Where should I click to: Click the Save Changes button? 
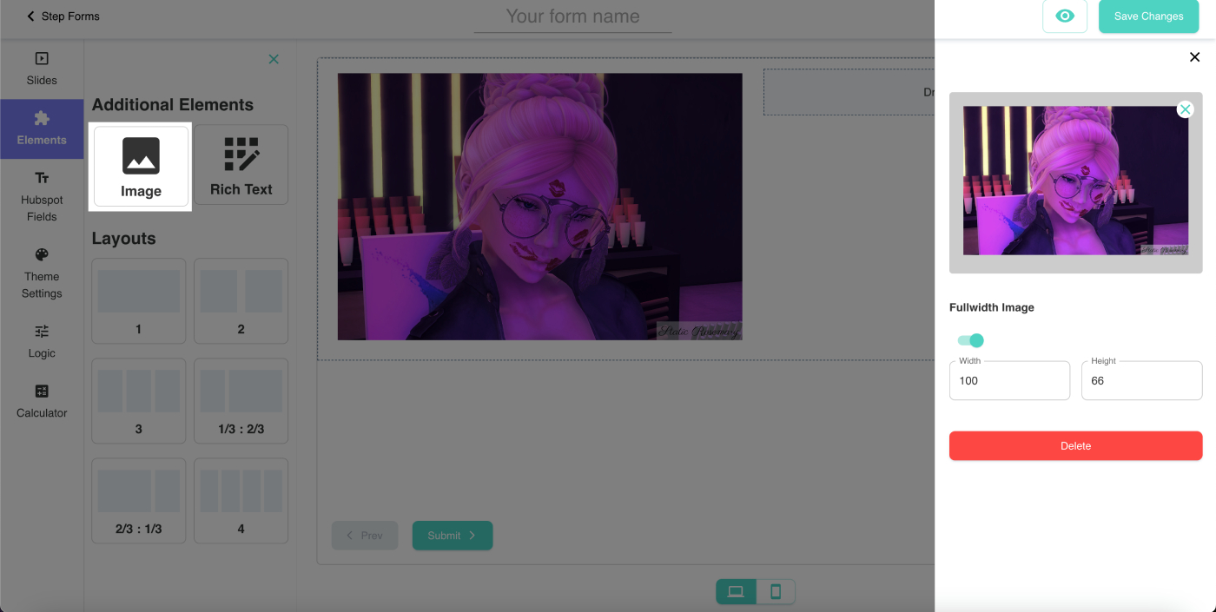point(1148,16)
